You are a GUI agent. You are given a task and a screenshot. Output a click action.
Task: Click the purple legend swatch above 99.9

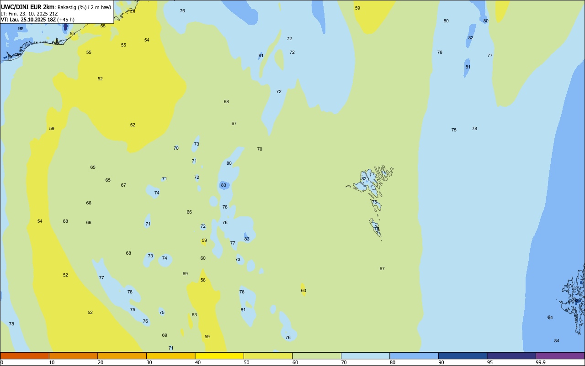click(560, 356)
